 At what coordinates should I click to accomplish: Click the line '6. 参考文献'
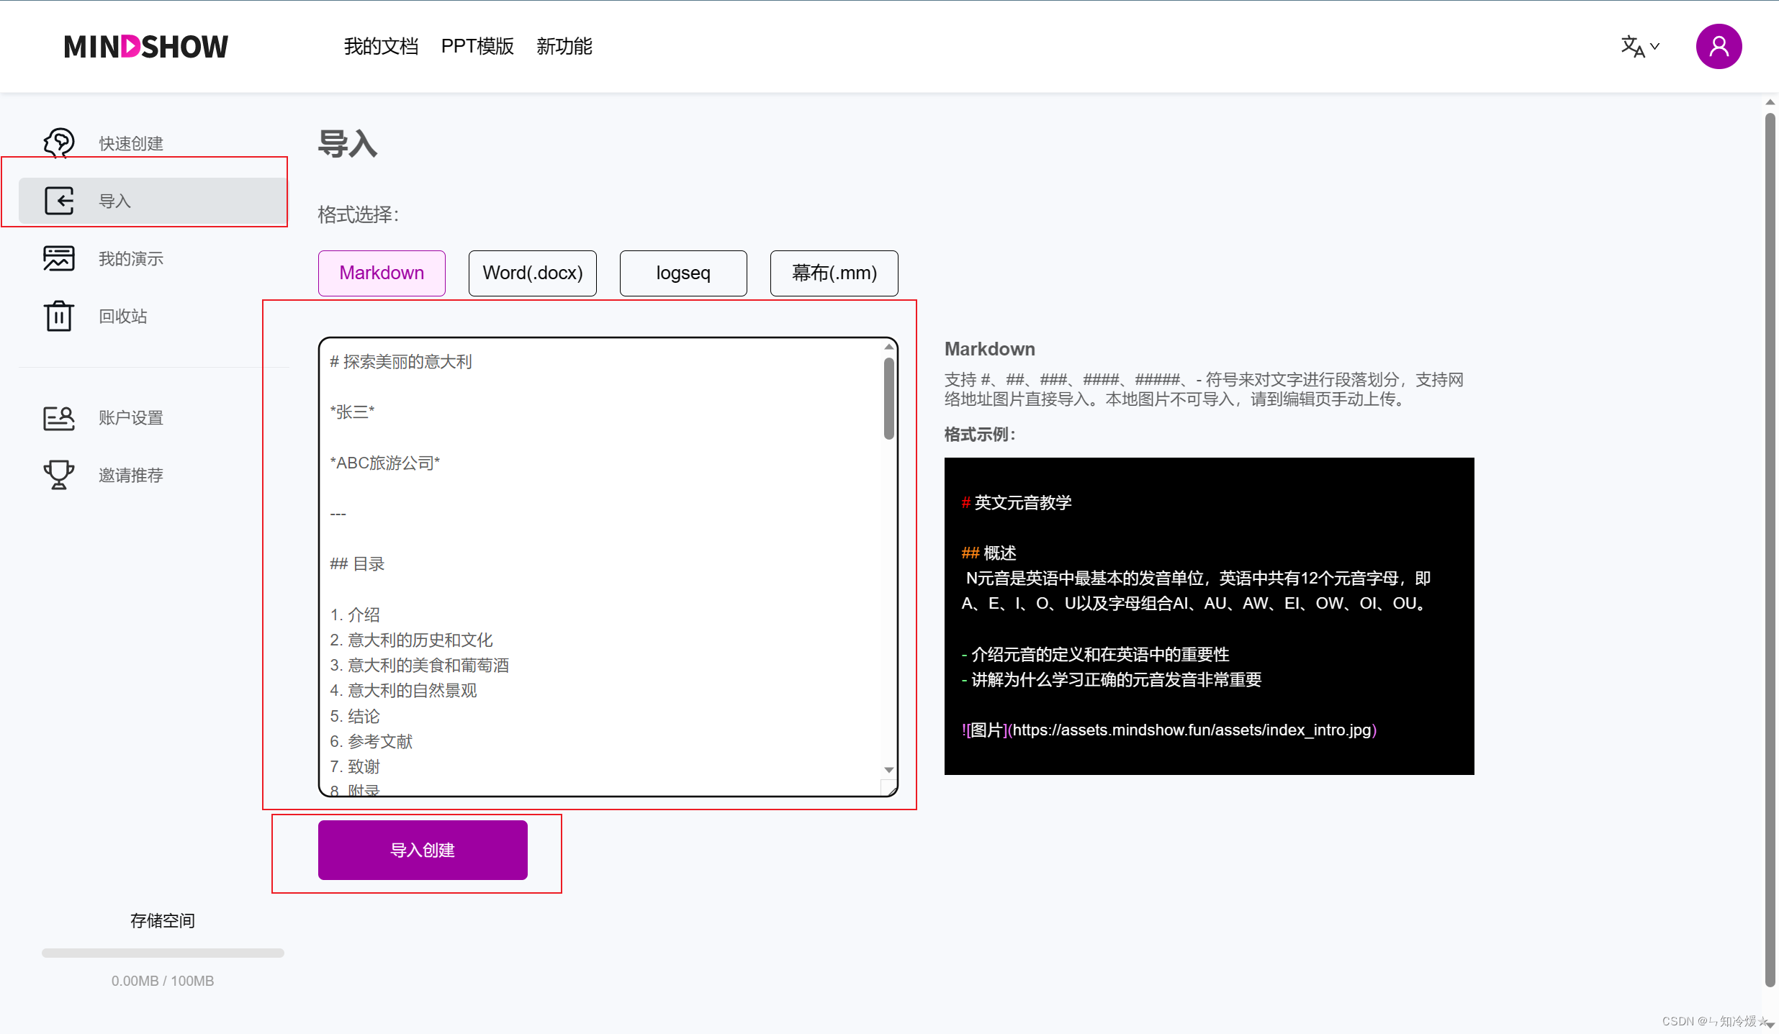pos(371,741)
